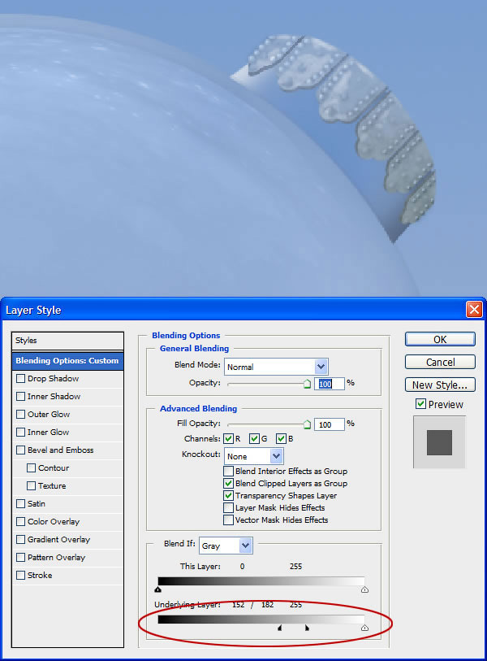This screenshot has width=487, height=661.
Task: Enable the Outer Glow effect checkbox
Action: pyautogui.click(x=20, y=415)
